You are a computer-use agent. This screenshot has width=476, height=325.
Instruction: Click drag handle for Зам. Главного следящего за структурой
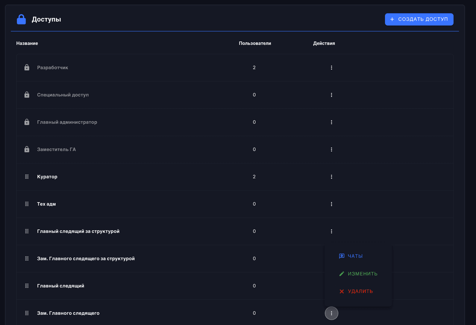click(x=27, y=259)
